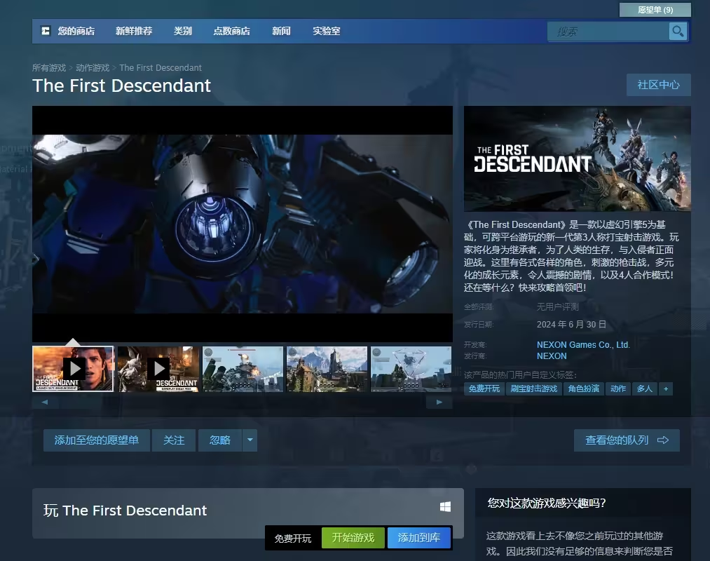Image resolution: width=710 pixels, height=561 pixels.
Task: Expand the 忽略 dropdown arrow
Action: [x=250, y=440]
